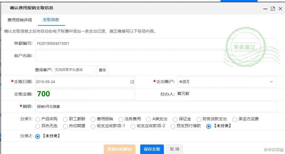This screenshot has height=154, width=285.
Task: Switch to the 费用报销详细 tab
Action: click(20, 20)
